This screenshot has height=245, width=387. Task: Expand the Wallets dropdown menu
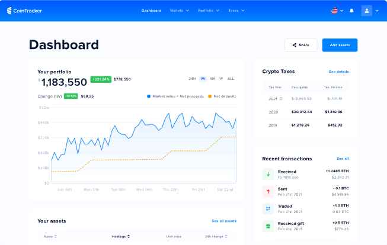[179, 11]
